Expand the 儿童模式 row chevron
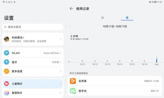 click(x=61, y=84)
